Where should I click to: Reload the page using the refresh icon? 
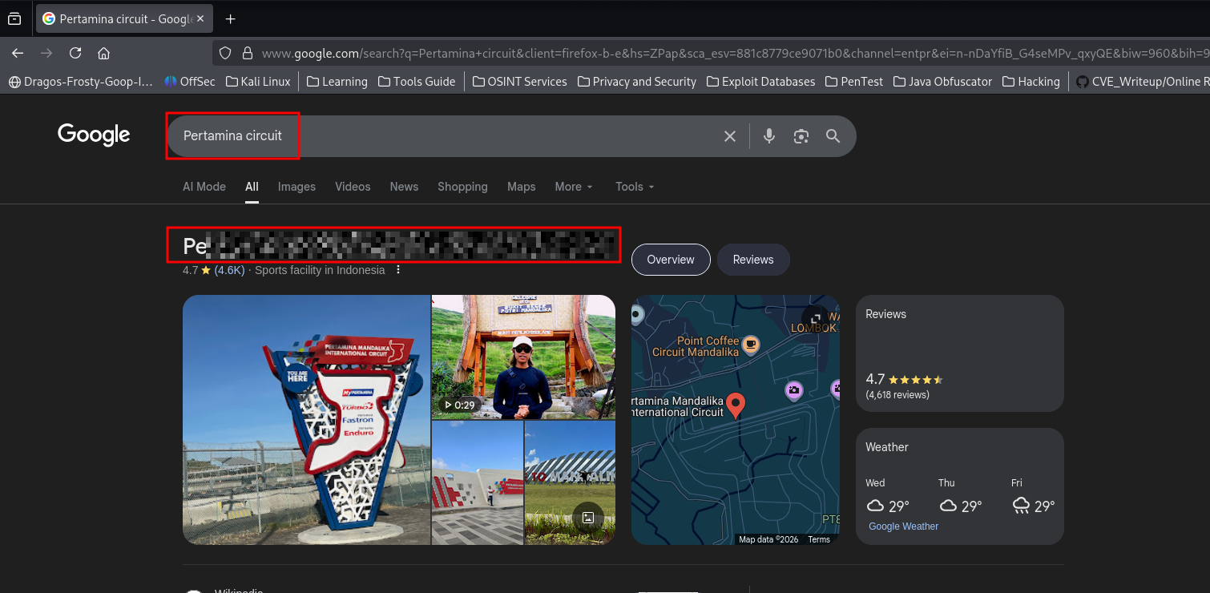[x=75, y=53]
